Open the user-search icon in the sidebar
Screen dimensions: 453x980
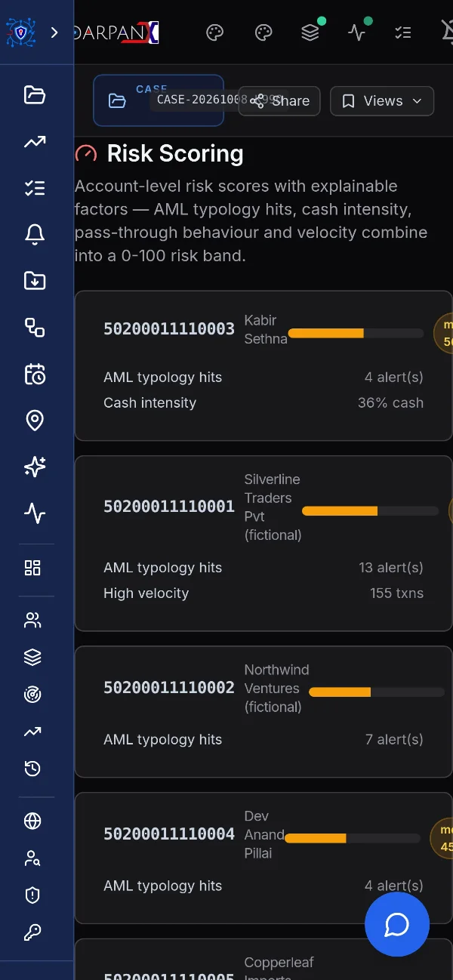[x=32, y=858]
